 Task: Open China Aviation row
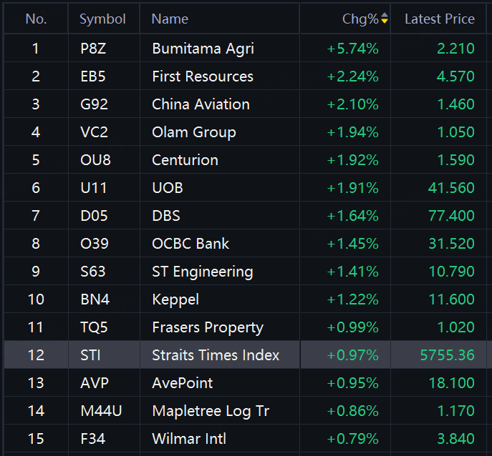pyautogui.click(x=201, y=104)
